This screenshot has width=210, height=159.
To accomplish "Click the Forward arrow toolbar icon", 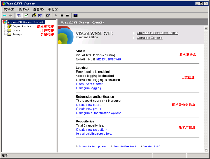I will point(10,16).
